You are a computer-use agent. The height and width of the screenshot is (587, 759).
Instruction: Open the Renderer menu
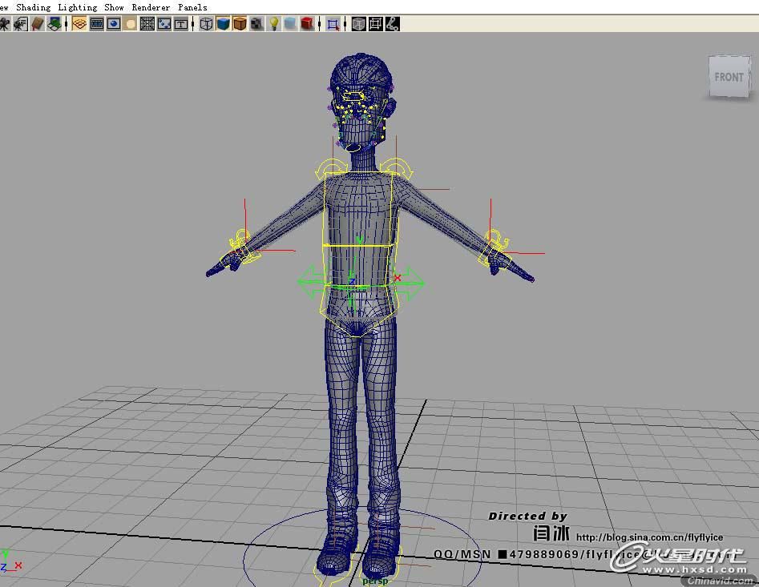(x=151, y=7)
